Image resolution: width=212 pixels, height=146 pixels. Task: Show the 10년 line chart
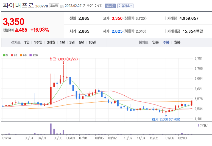click(x=92, y=43)
